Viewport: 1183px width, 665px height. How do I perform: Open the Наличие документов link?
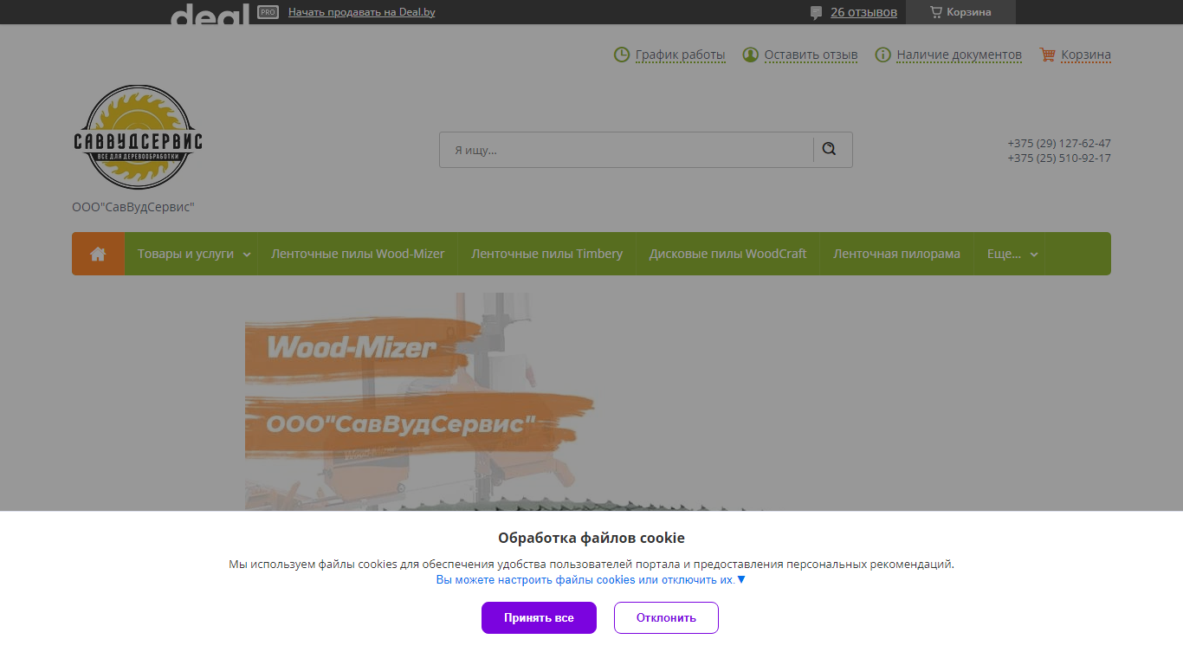coord(959,55)
